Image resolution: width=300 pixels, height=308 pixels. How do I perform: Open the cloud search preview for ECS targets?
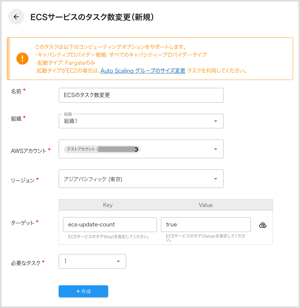click(262, 225)
